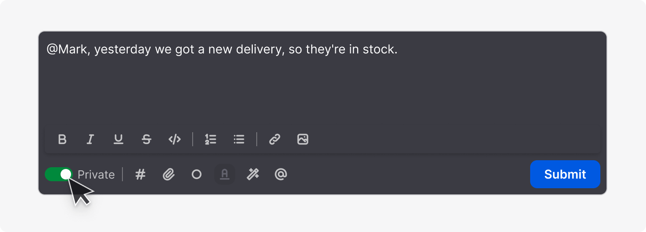The width and height of the screenshot is (646, 232).
Task: Underline the selected text
Action: (118, 139)
